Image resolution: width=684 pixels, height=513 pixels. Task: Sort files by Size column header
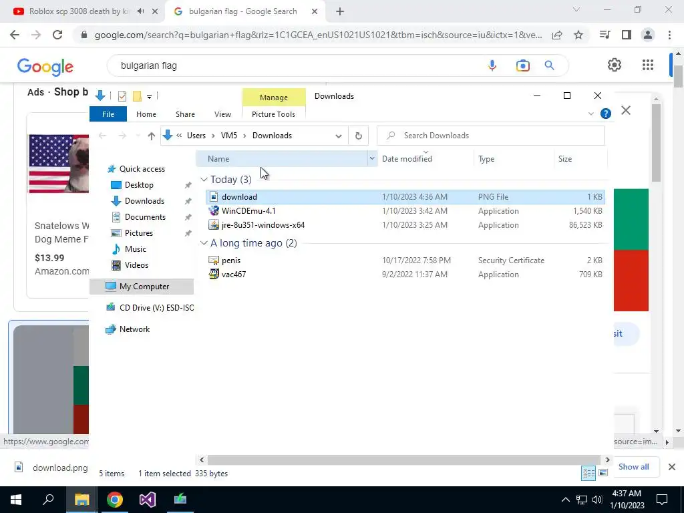pyautogui.click(x=565, y=159)
